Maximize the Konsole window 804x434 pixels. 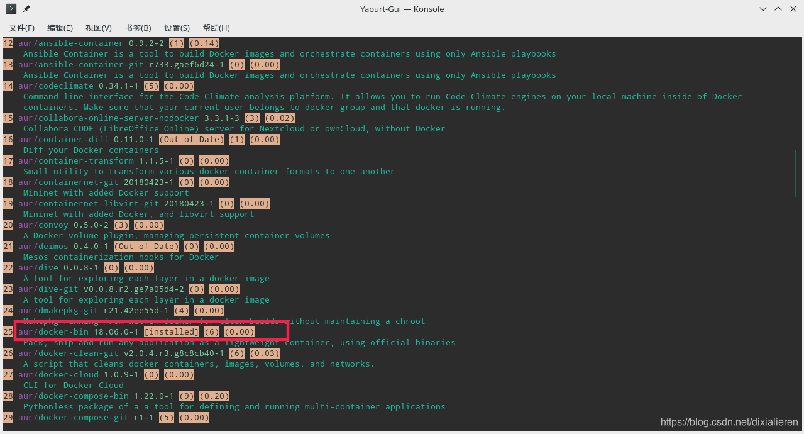[778, 9]
